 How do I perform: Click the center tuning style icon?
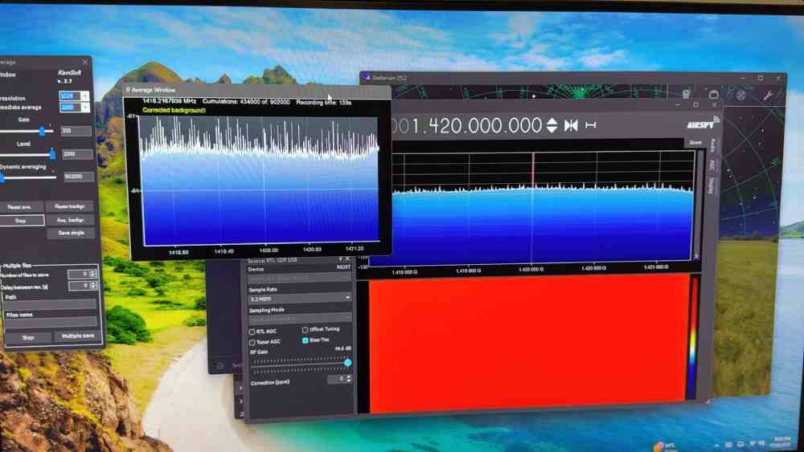[572, 125]
